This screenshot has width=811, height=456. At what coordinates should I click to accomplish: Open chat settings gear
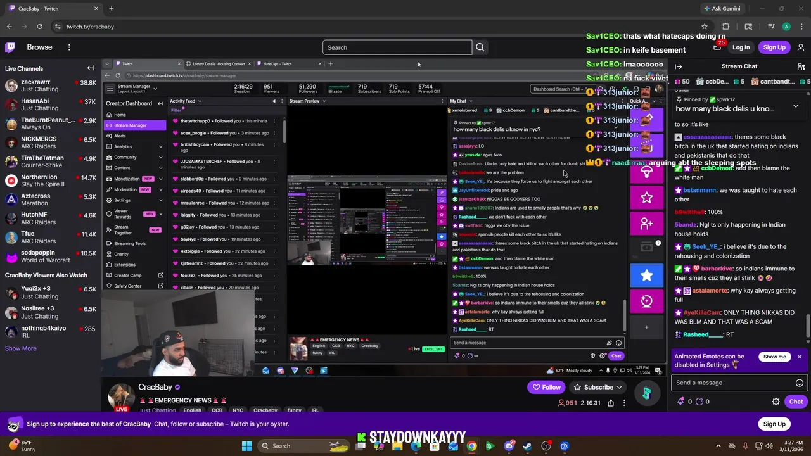[x=776, y=402]
